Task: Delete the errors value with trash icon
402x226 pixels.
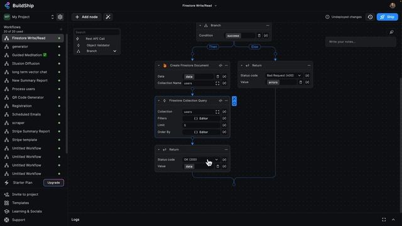Action: click(301, 82)
